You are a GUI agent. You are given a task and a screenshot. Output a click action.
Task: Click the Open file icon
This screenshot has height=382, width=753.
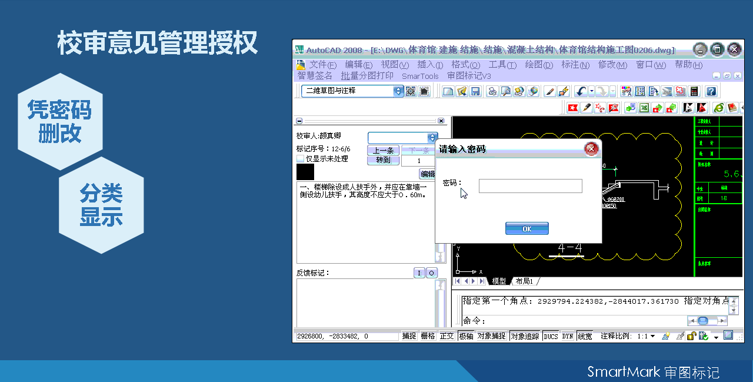[462, 92]
